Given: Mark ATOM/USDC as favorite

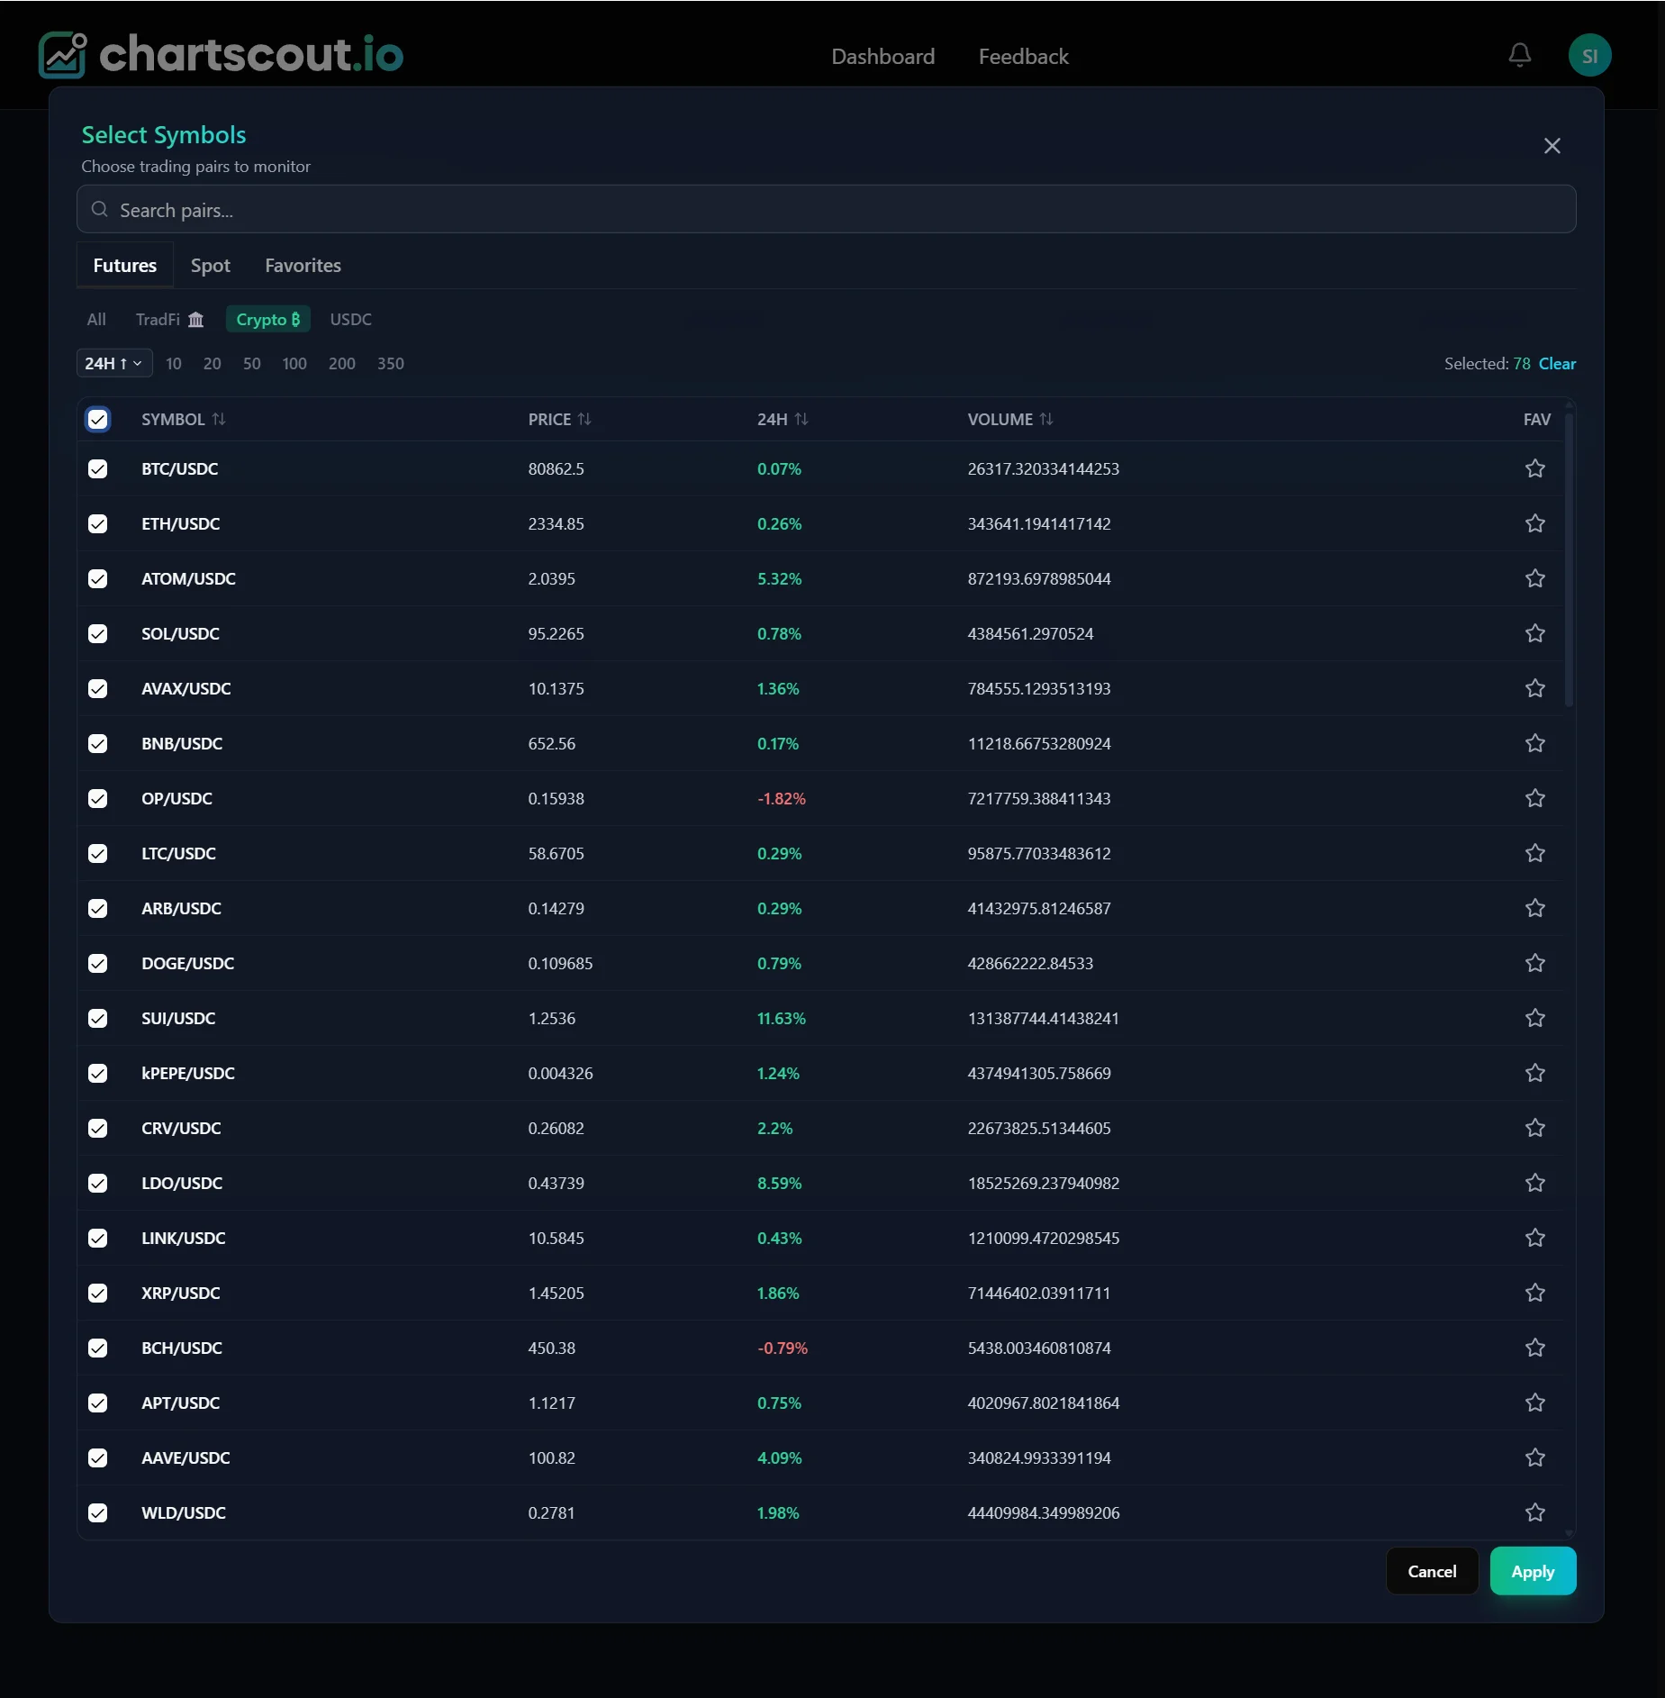Looking at the screenshot, I should pyautogui.click(x=1535, y=578).
